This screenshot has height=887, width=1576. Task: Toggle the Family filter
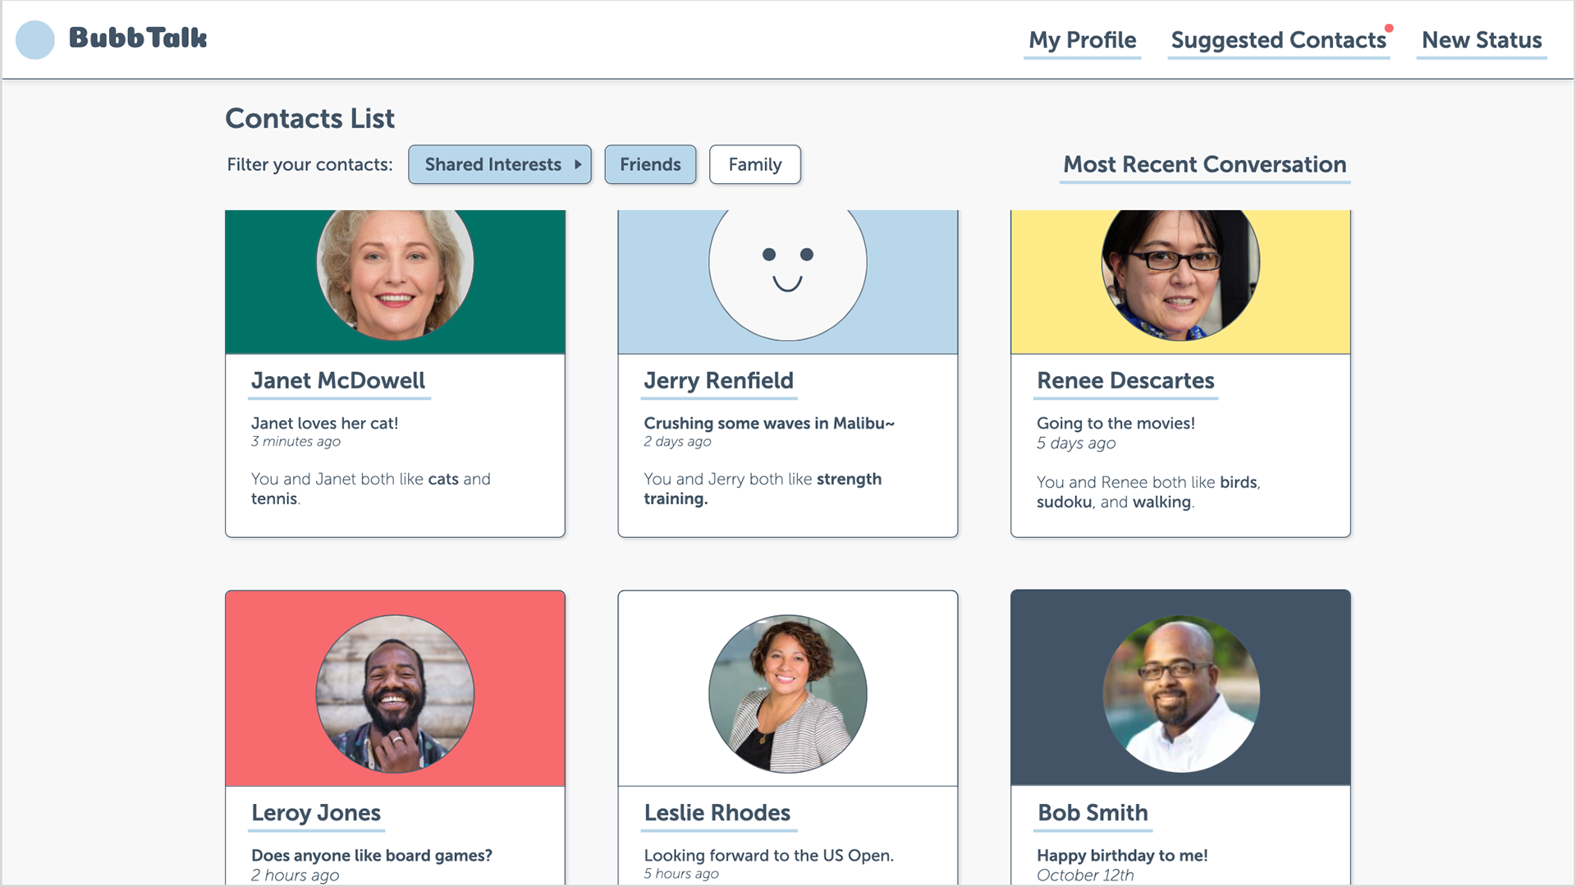tap(754, 164)
